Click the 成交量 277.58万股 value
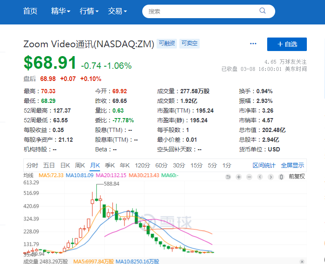The image size is (325, 264). [x=195, y=91]
